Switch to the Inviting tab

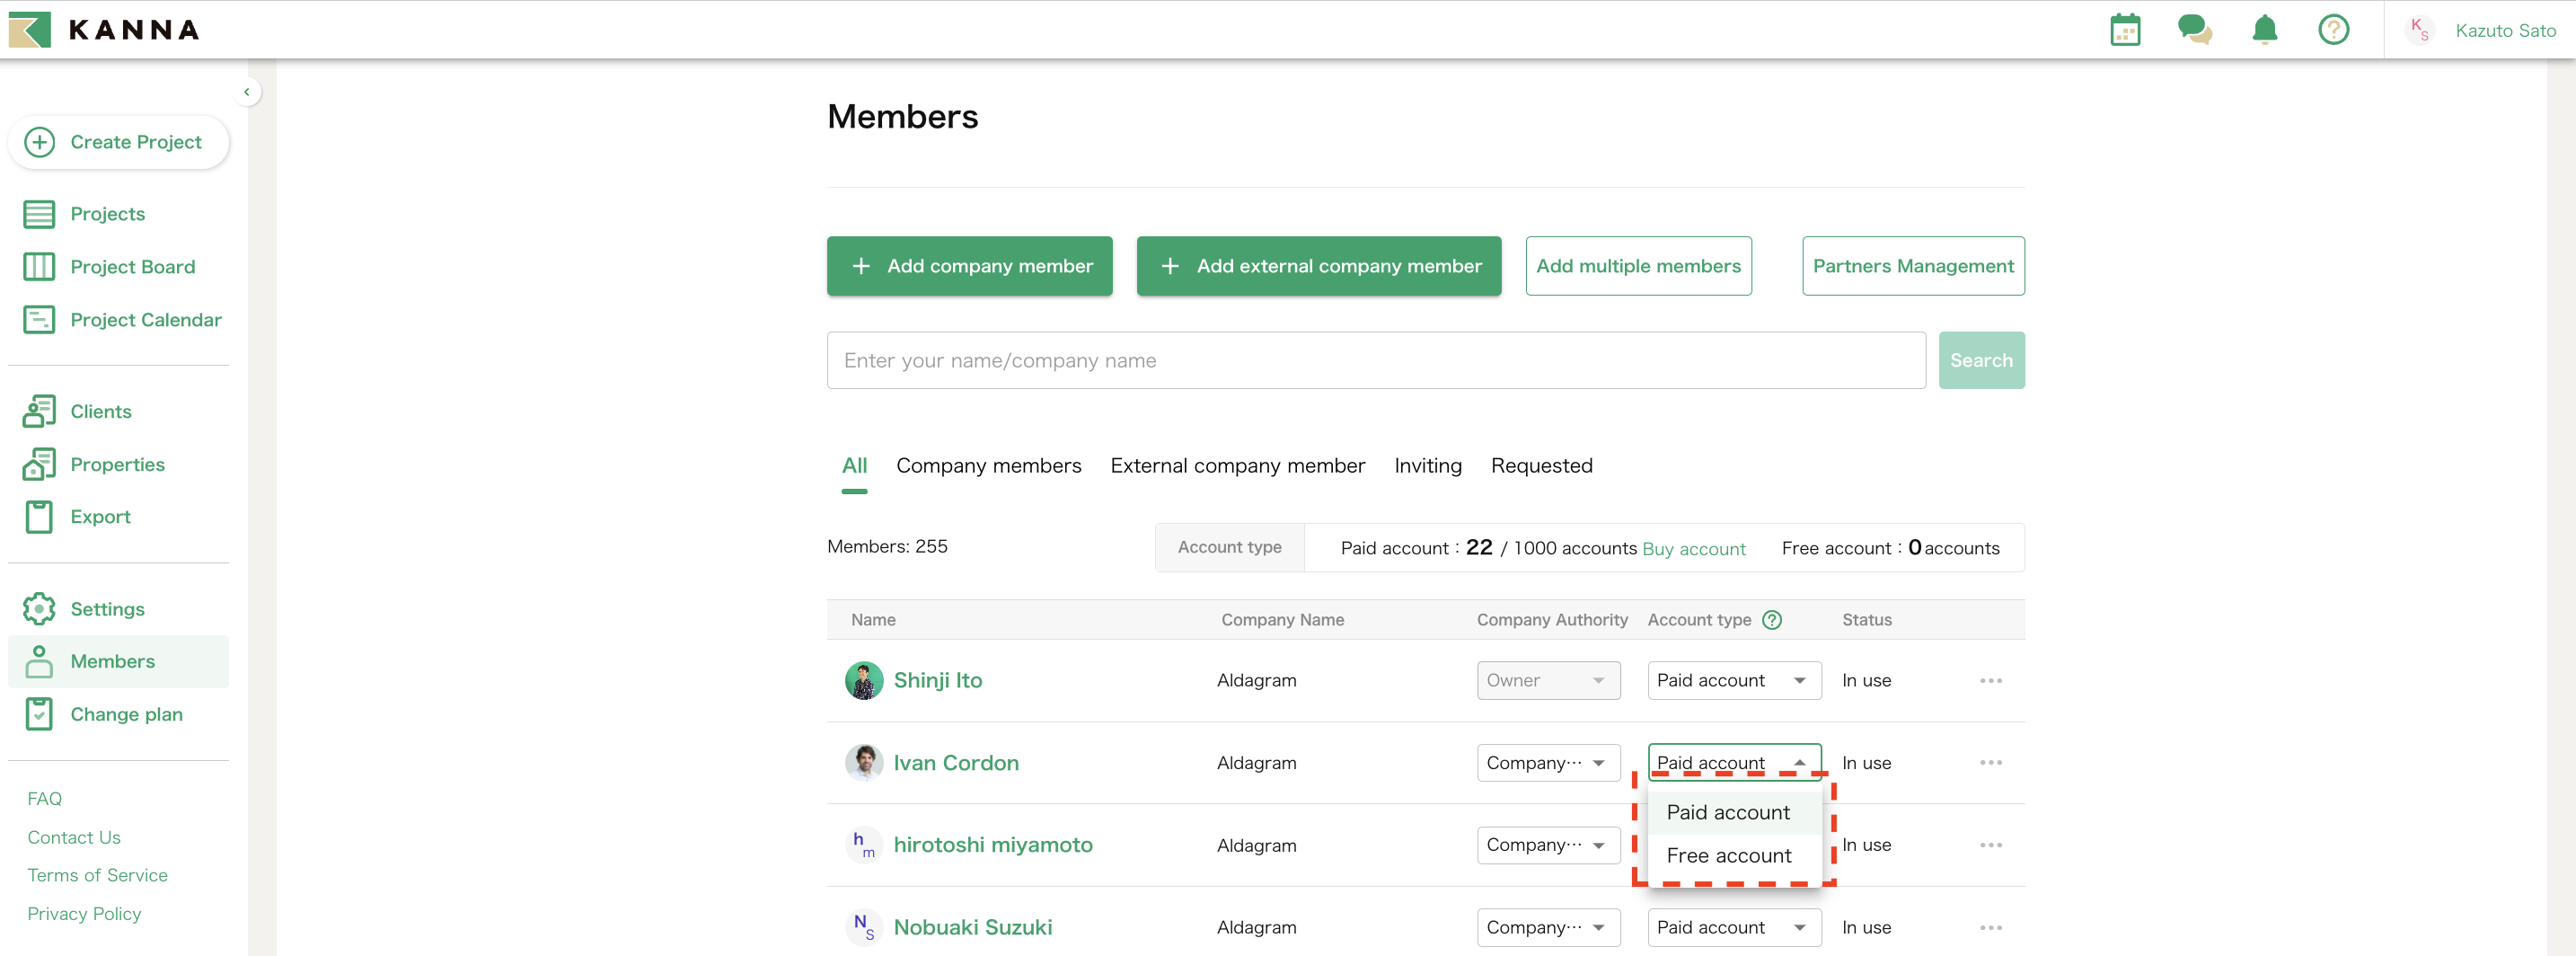click(x=1427, y=466)
